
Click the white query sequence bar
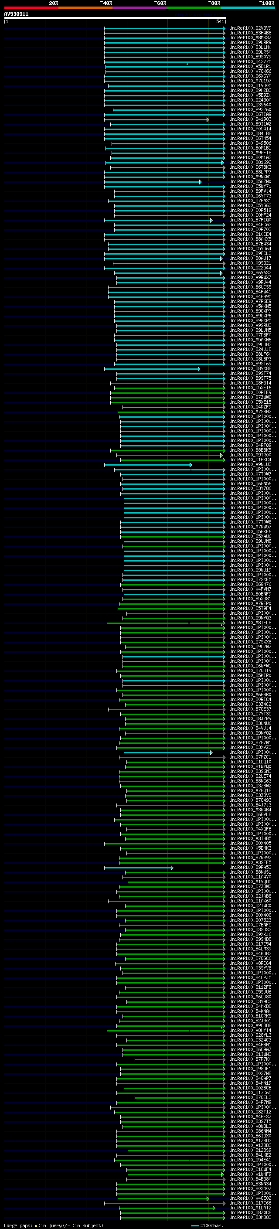[x=115, y=18]
